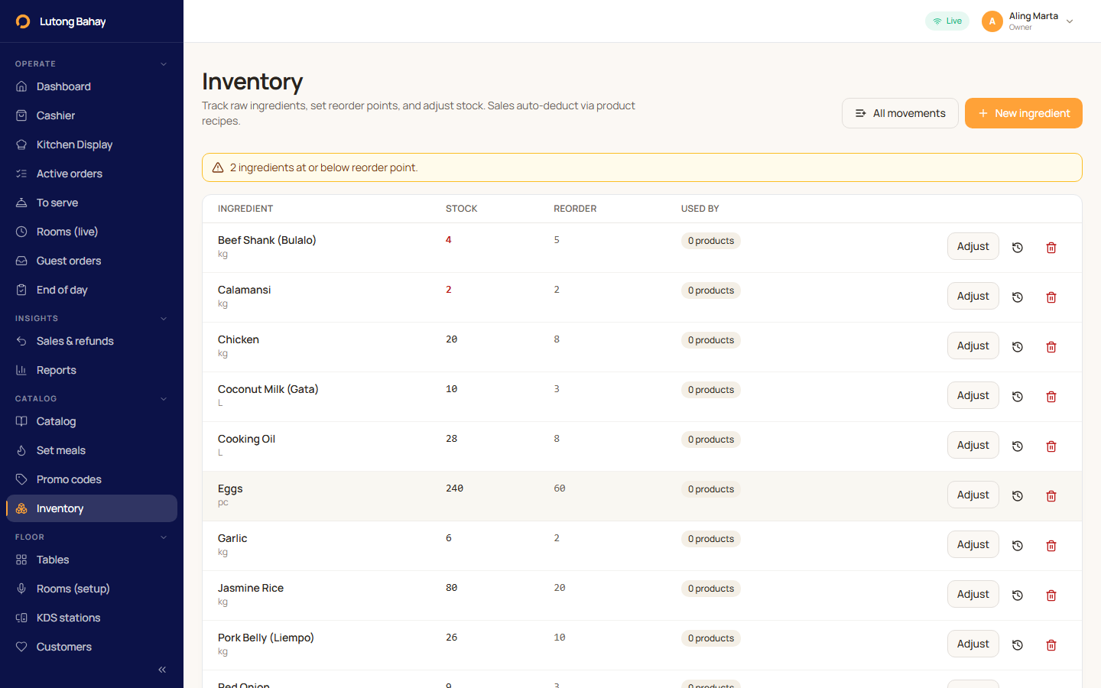
Task: Open Promo codes page
Action: (x=92, y=479)
